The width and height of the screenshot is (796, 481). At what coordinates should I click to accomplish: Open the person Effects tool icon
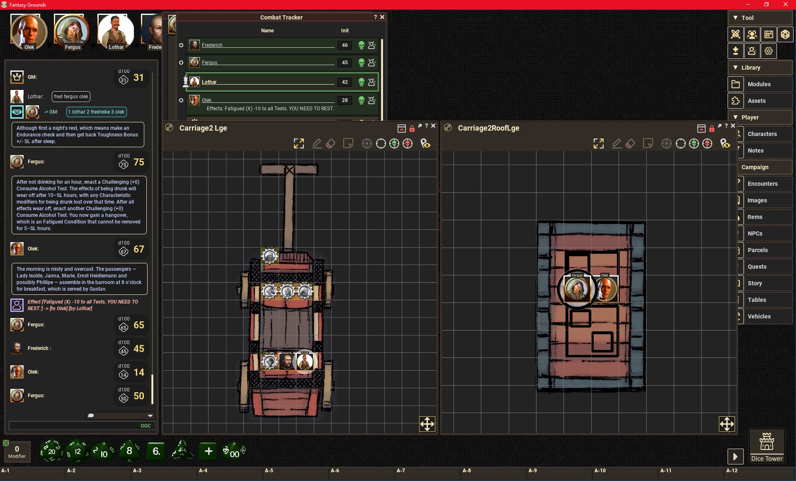752,51
